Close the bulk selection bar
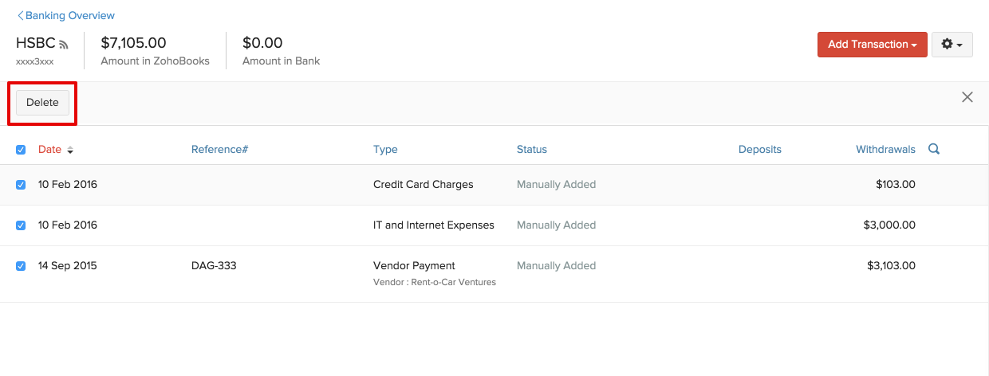The height and width of the screenshot is (376, 989). pyautogui.click(x=967, y=97)
